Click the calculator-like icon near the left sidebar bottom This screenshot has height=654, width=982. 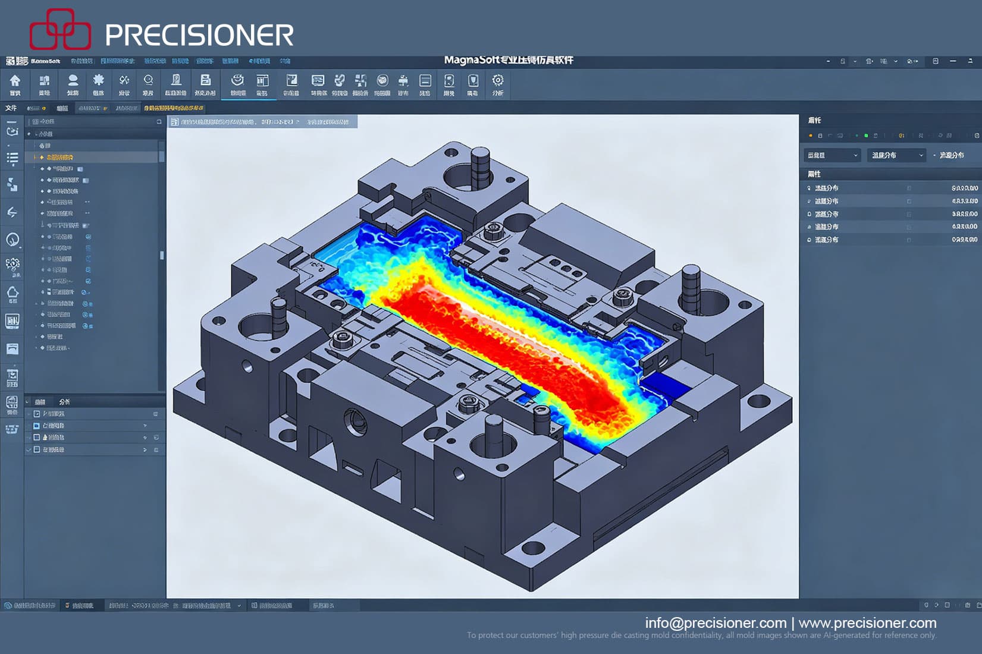[x=12, y=403]
